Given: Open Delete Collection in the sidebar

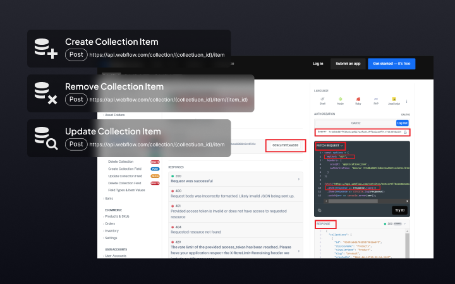Looking at the screenshot, I should click(x=121, y=162).
